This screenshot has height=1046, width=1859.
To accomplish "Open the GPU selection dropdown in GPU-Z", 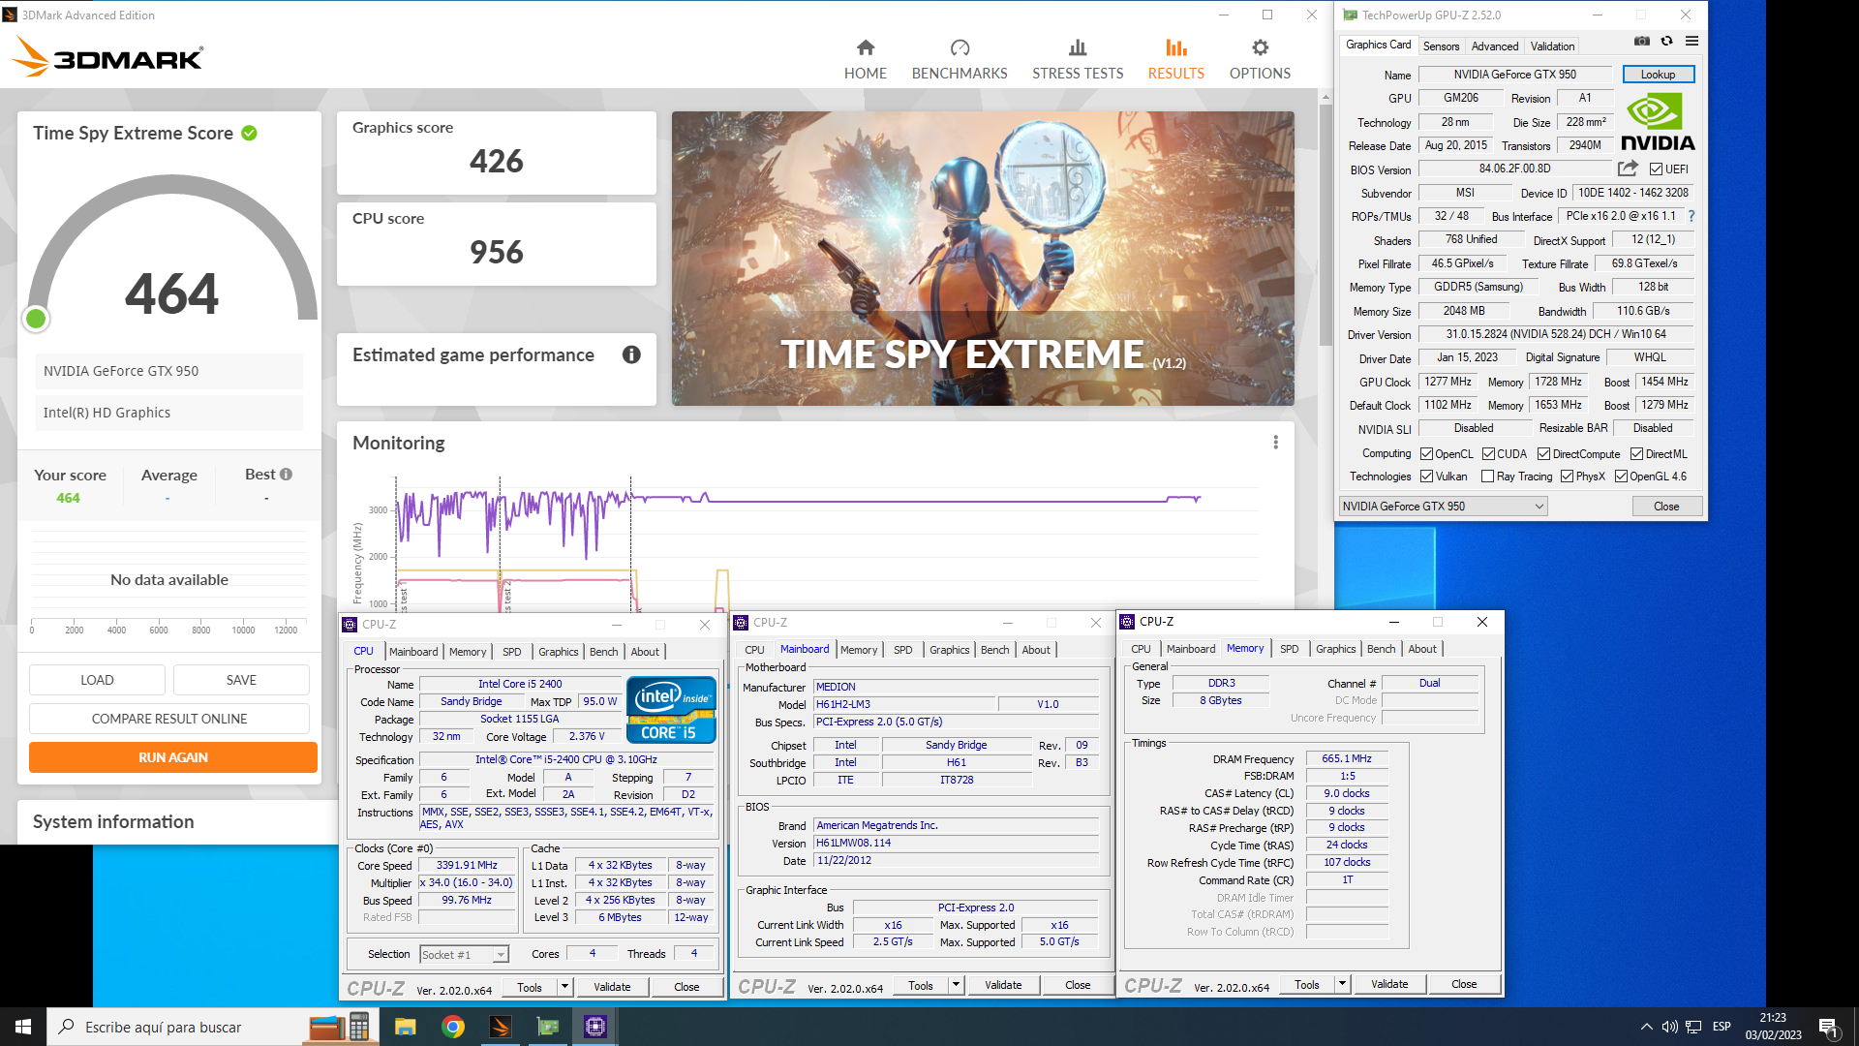I will 1443,507.
